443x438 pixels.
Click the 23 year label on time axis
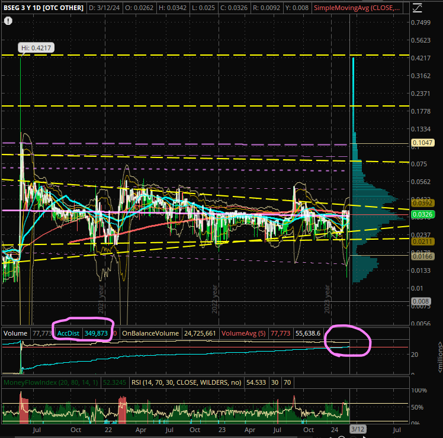pos(222,430)
